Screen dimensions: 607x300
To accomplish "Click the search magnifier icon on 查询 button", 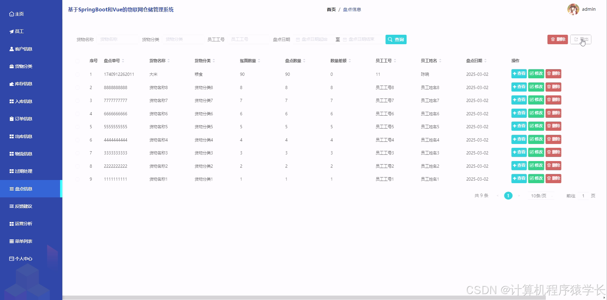I will tap(390, 39).
